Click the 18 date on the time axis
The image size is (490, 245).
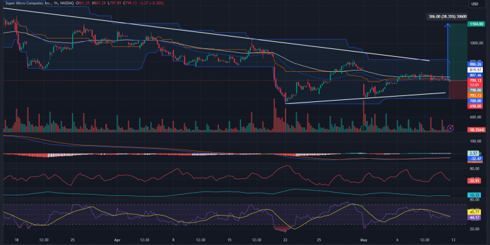point(16,240)
